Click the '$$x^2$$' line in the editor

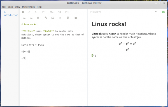click(26, 52)
